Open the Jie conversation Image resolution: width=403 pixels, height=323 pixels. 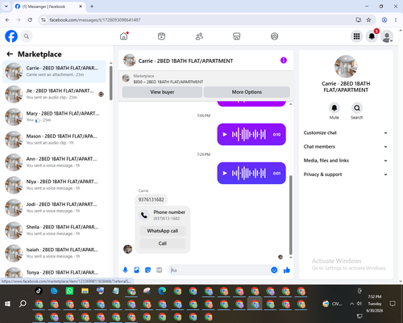pos(54,94)
